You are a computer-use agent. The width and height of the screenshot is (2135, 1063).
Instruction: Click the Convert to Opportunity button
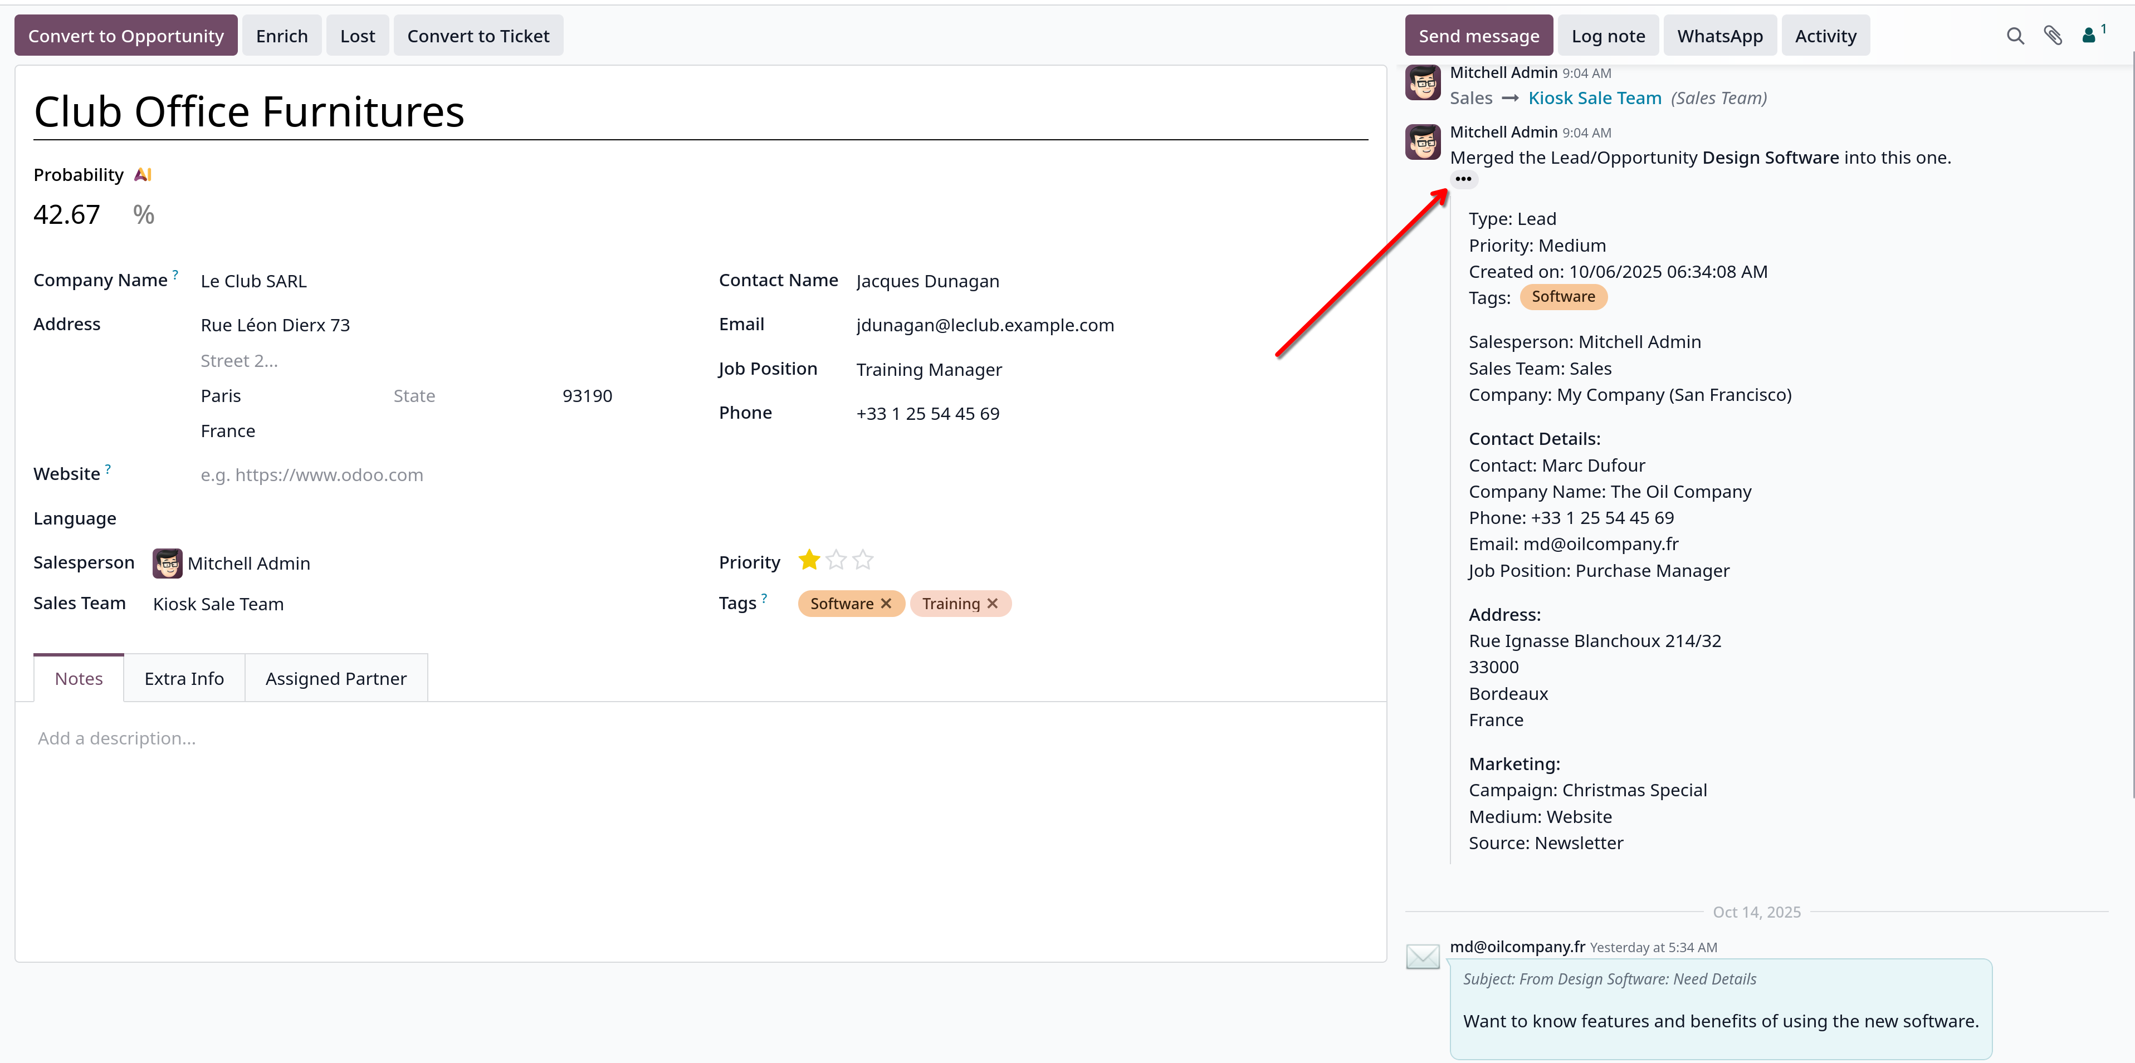pyautogui.click(x=126, y=36)
